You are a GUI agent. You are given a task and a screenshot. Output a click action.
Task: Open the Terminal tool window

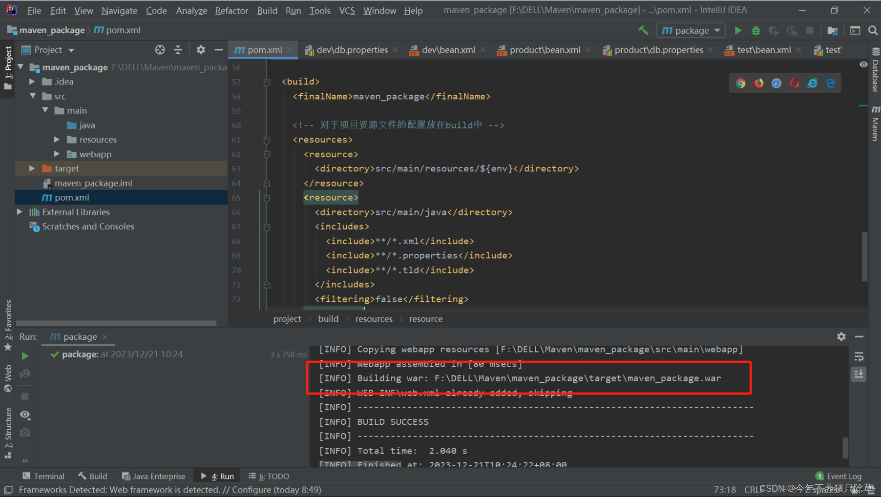click(43, 476)
